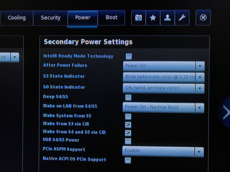Image resolution: width=230 pixels, height=172 pixels.
Task: Open the Wake on LAN from S4/S5 dropdown
Action: [163, 108]
